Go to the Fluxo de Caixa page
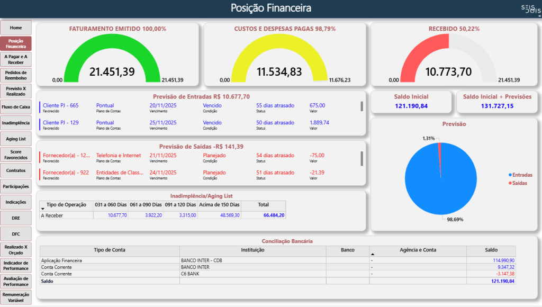The width and height of the screenshot is (542, 307). click(16, 107)
